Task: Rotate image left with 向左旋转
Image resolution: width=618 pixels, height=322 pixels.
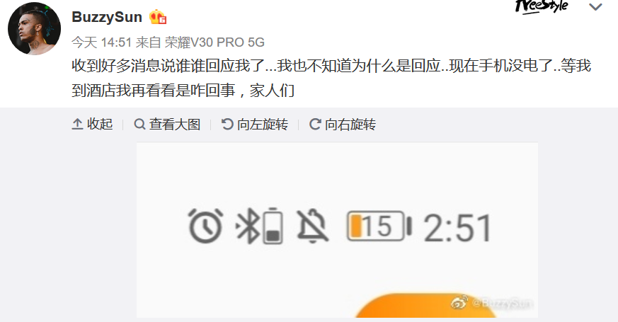Action: [x=255, y=124]
